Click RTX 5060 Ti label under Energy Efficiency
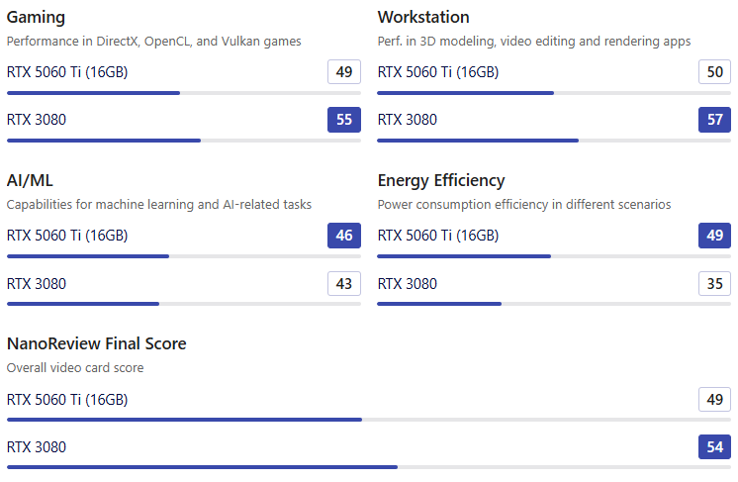The height and width of the screenshot is (482, 738). pyautogui.click(x=438, y=236)
